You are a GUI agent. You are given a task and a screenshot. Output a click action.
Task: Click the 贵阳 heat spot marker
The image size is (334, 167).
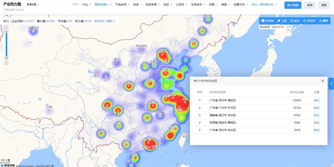pos(119,125)
